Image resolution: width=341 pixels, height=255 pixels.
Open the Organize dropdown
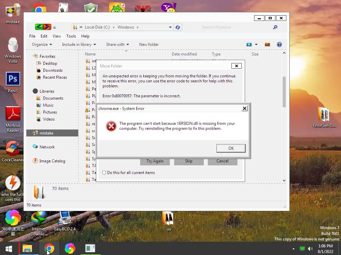click(42, 44)
